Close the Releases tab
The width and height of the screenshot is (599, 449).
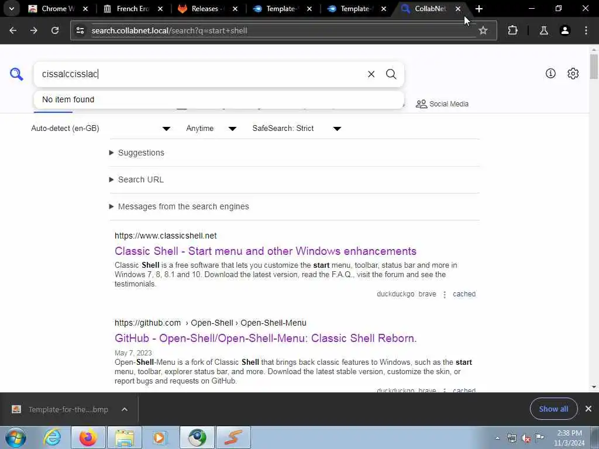[235, 8]
